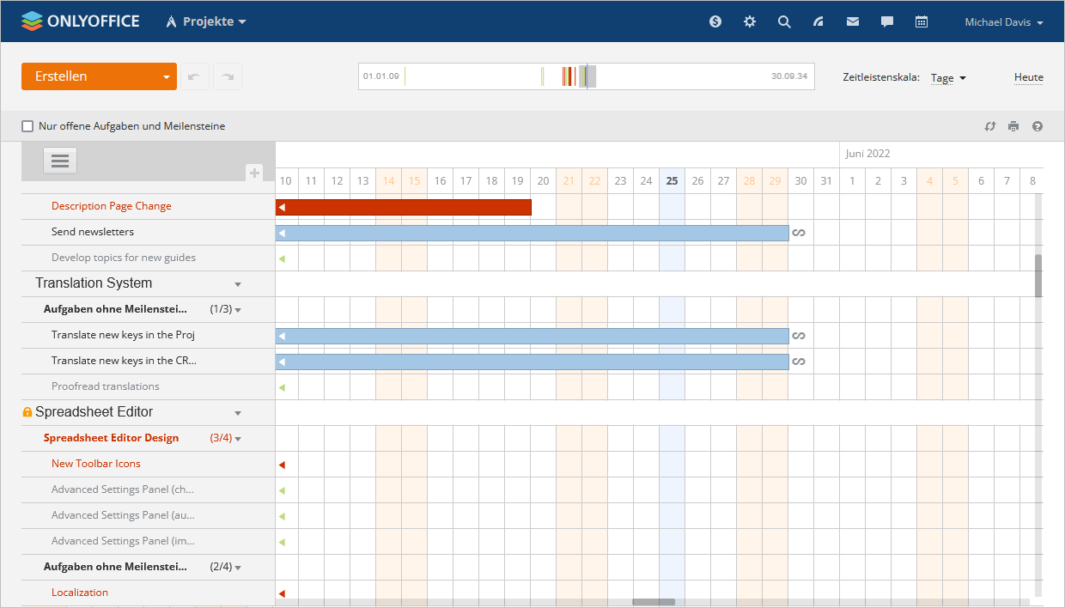Click the ONLYOFFICE logo

click(81, 21)
